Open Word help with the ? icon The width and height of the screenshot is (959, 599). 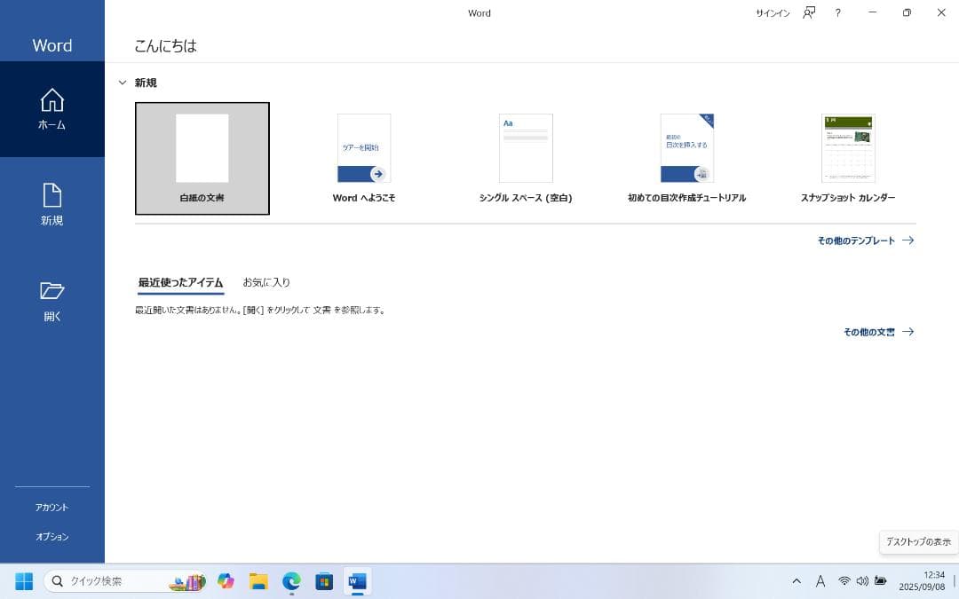pyautogui.click(x=837, y=12)
